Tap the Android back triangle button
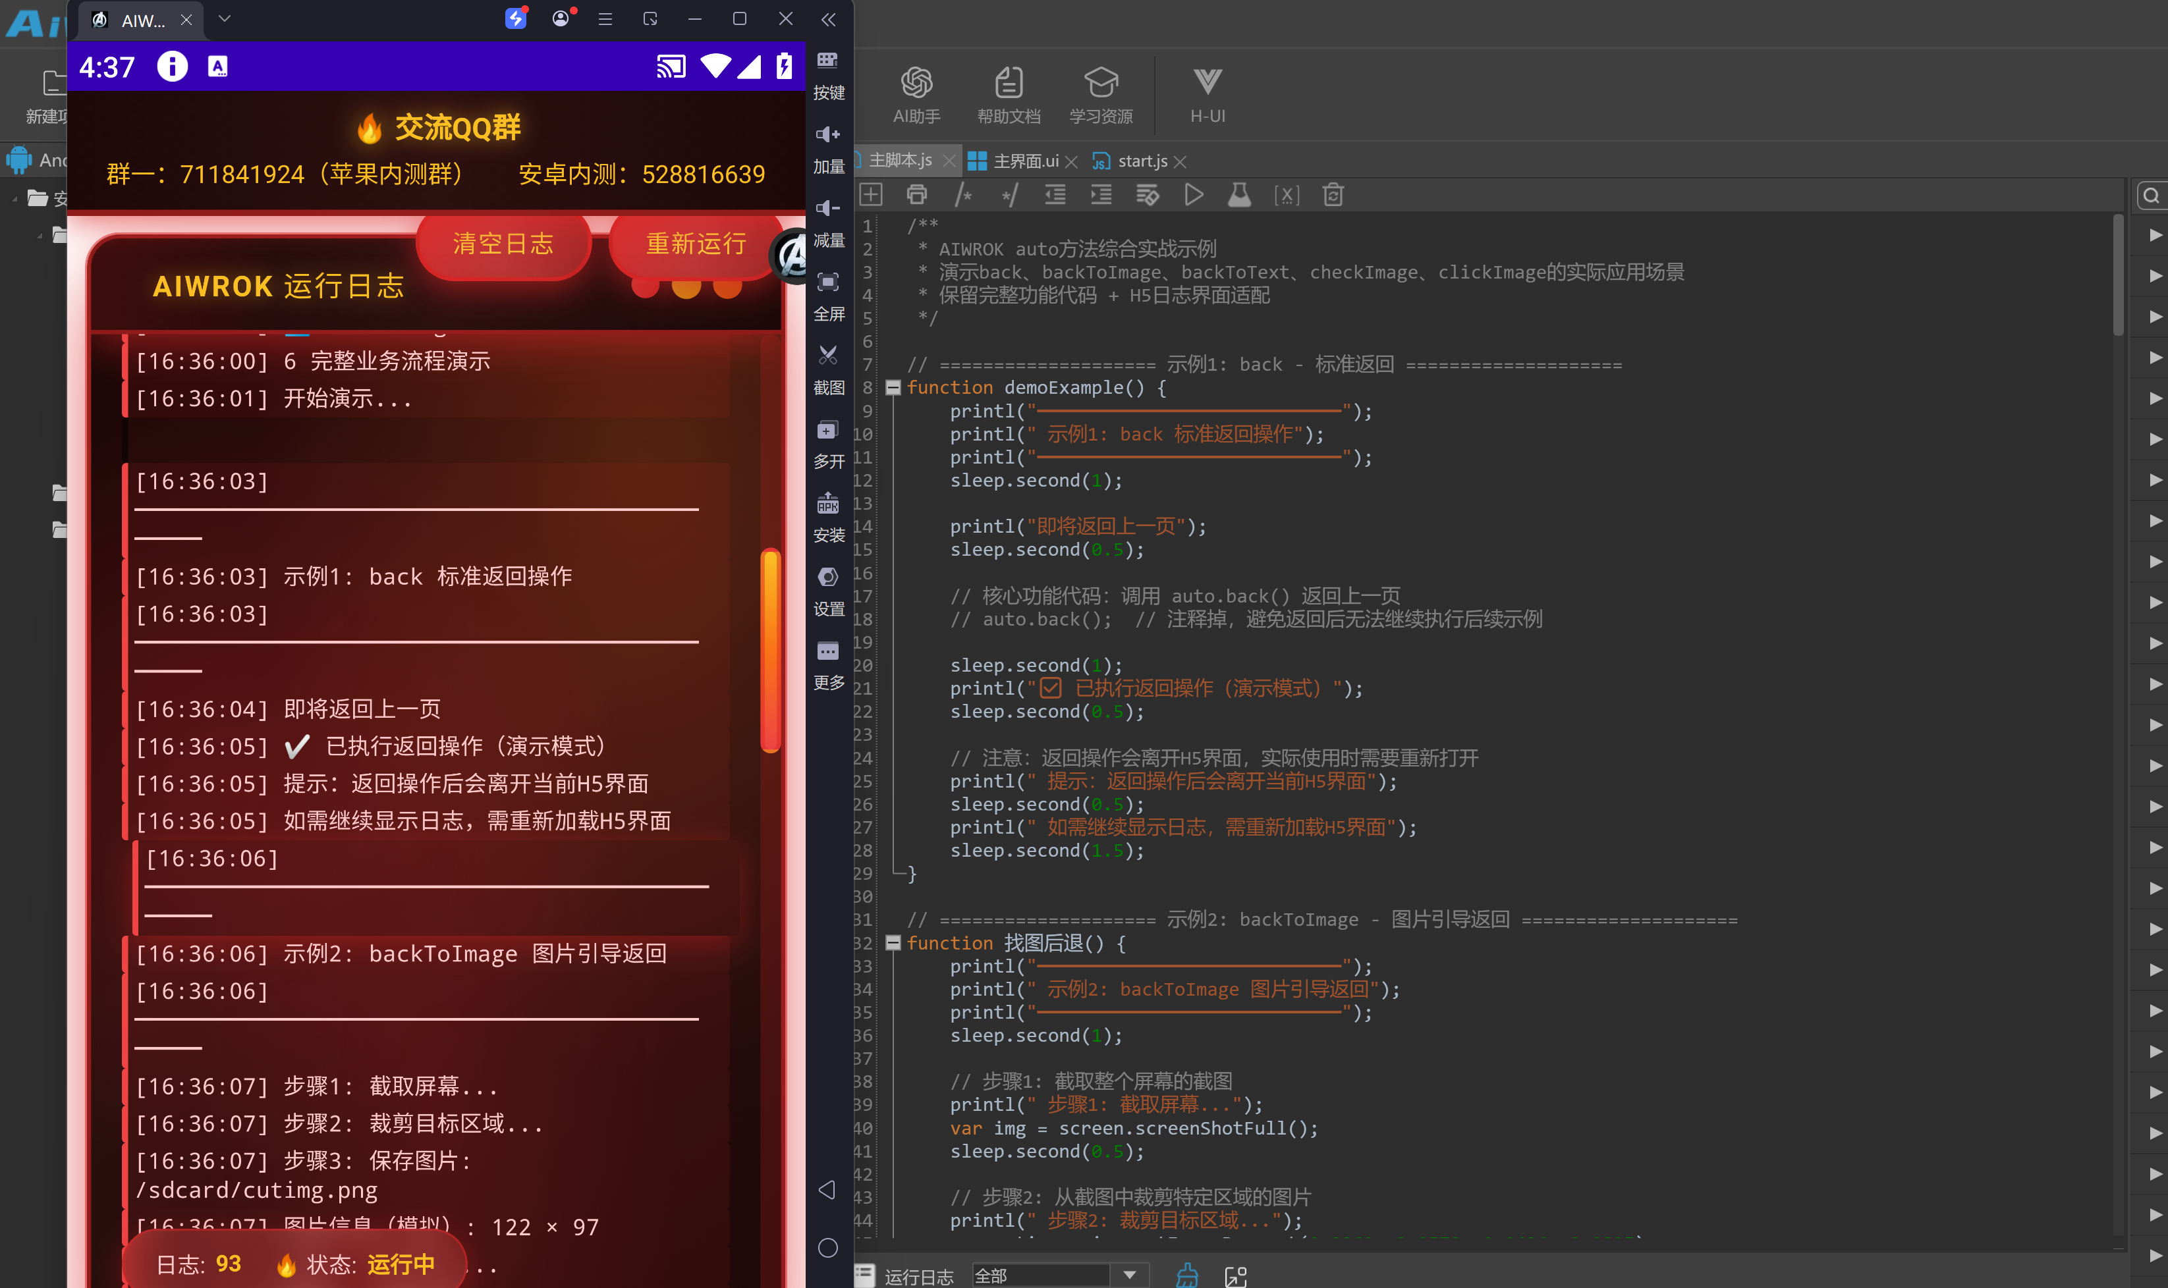 coord(827,1189)
